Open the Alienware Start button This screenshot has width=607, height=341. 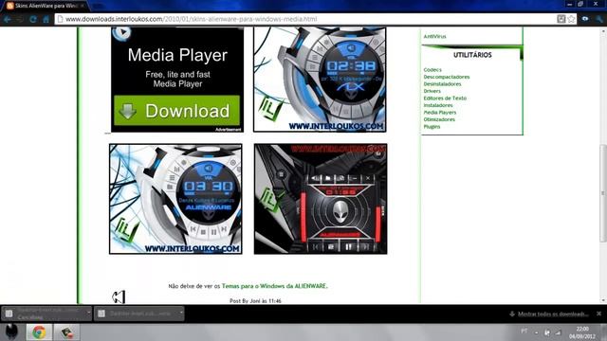coord(11,332)
